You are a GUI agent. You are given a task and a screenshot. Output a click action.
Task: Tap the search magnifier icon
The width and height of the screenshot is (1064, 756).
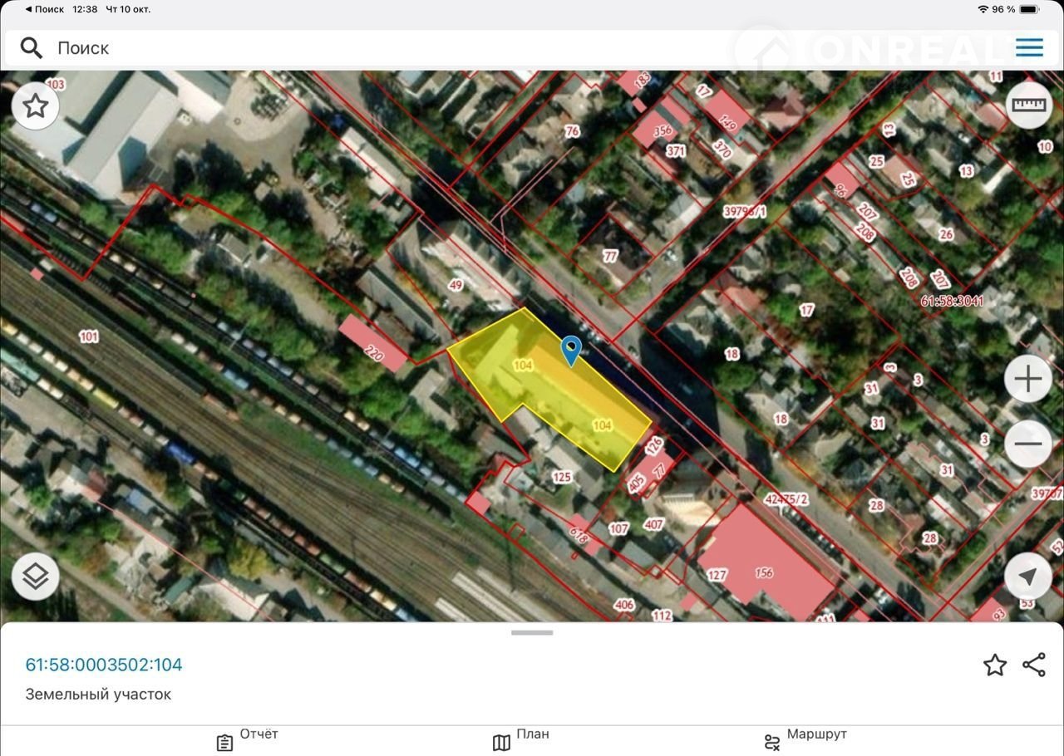pos(32,48)
